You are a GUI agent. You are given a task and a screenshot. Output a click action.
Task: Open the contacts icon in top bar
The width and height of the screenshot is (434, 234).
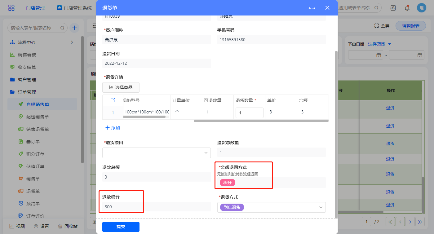click(x=393, y=8)
